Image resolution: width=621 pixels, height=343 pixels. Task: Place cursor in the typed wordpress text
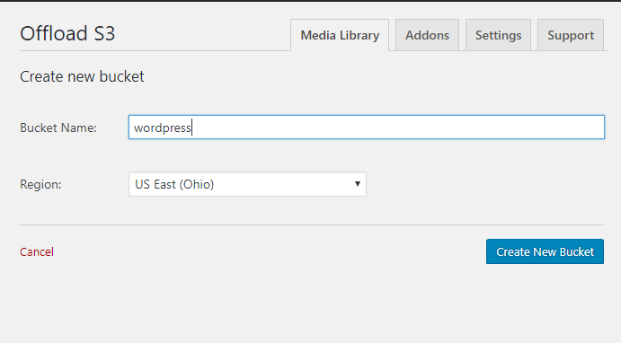(x=163, y=128)
